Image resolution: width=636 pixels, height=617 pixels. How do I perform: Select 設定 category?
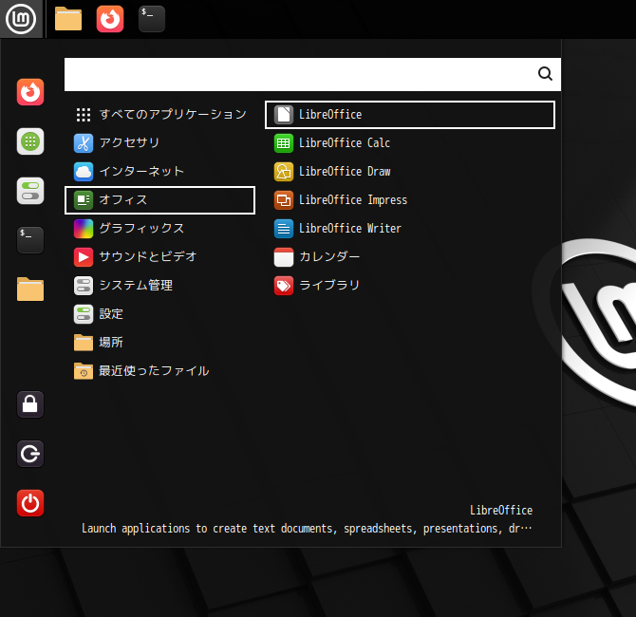pyautogui.click(x=159, y=314)
